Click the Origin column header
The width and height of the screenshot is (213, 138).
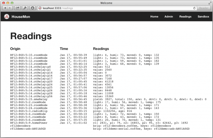[15, 49]
